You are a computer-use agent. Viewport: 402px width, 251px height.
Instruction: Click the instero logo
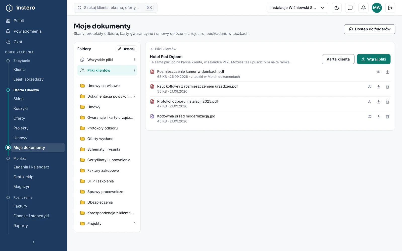coord(21,8)
